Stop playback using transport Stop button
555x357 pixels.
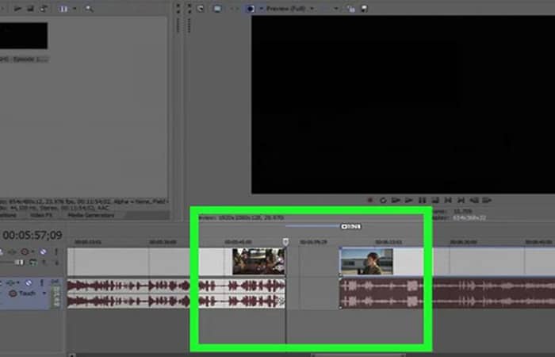point(435,201)
